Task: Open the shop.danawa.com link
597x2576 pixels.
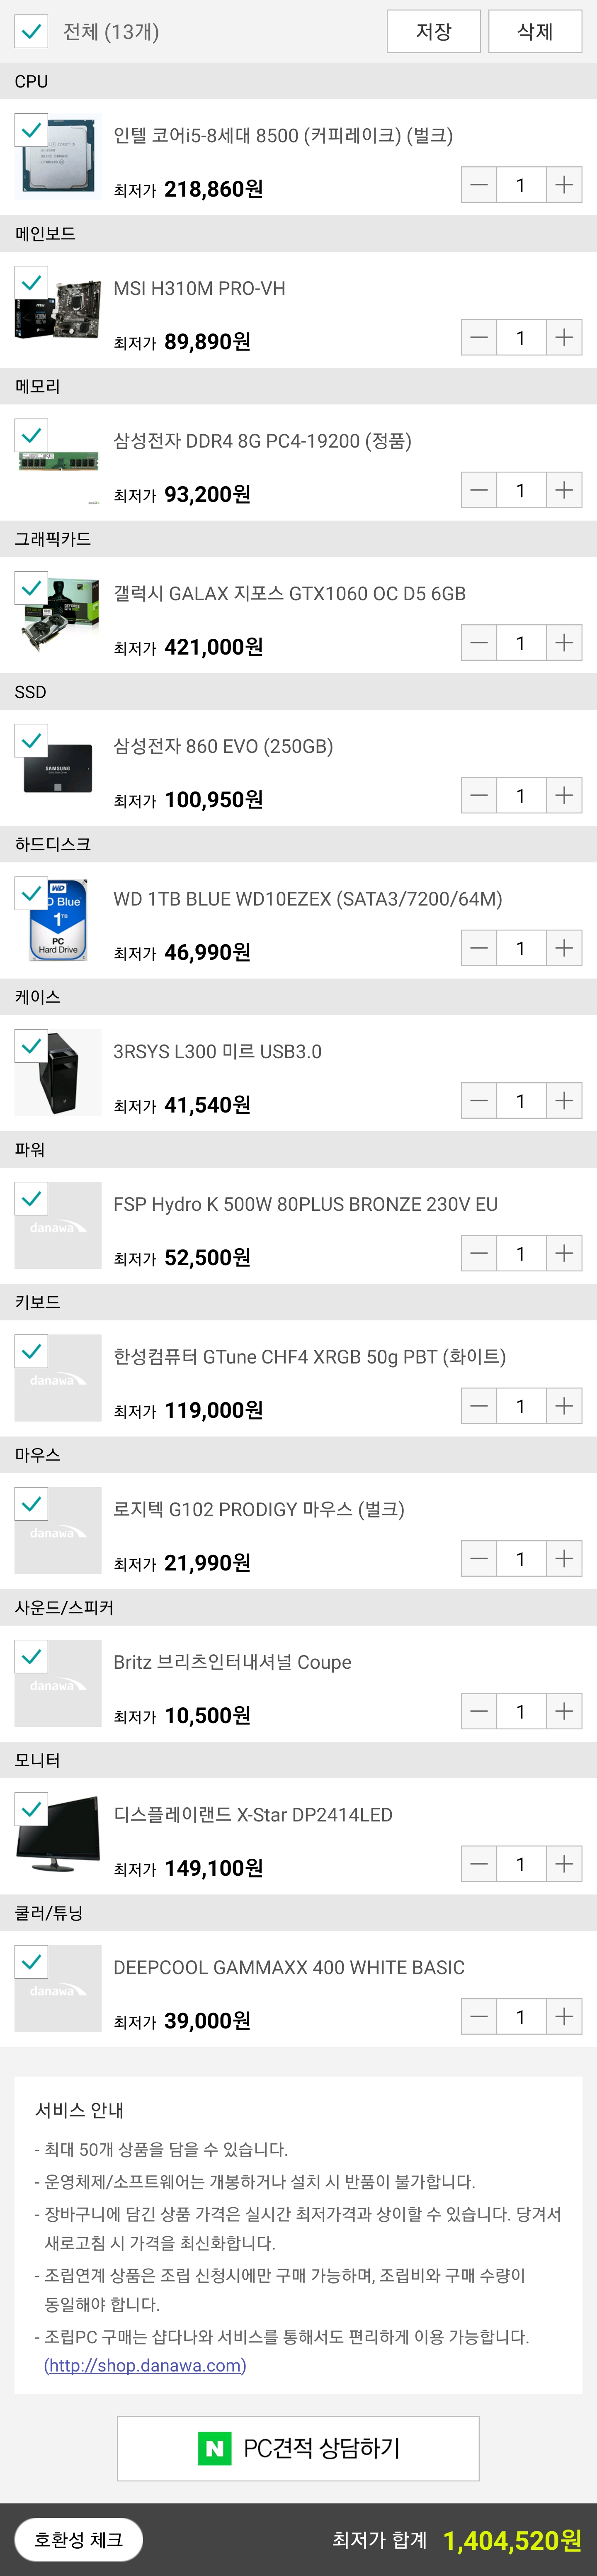Action: (x=145, y=2365)
